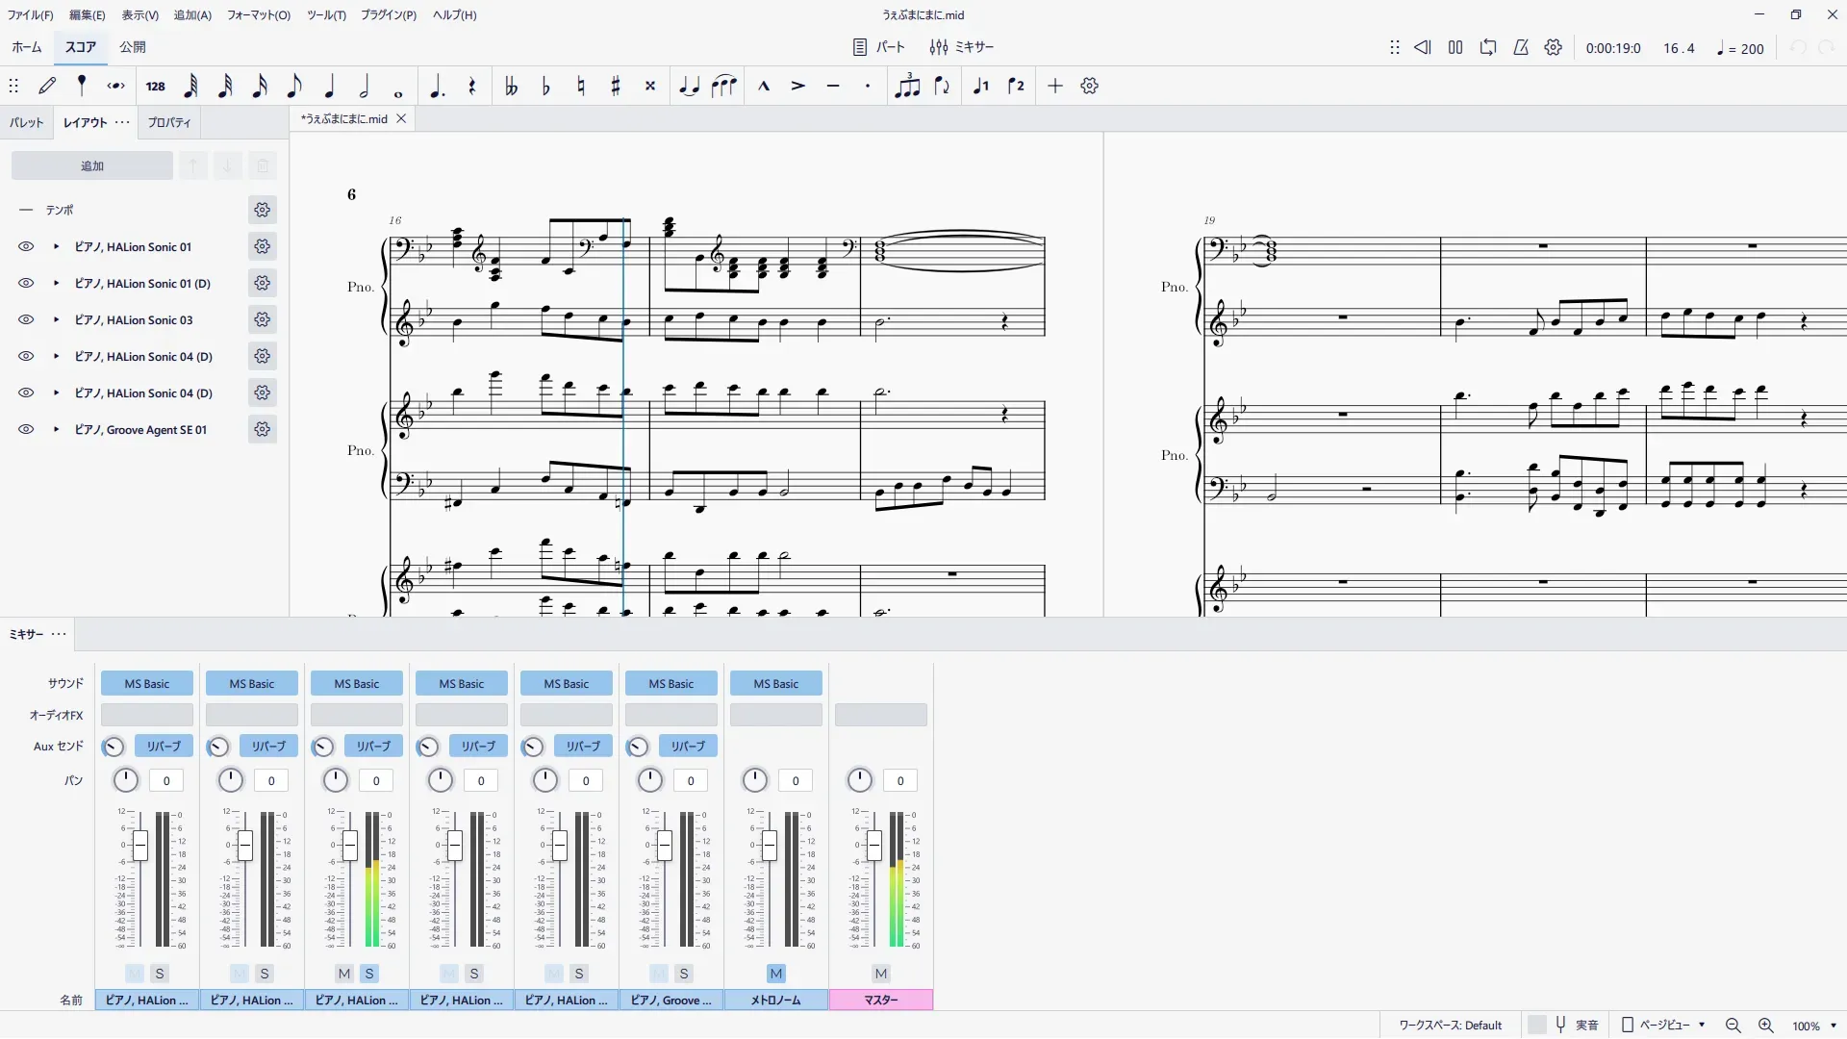Toggle the metronome icon in playback bar

click(x=1521, y=48)
